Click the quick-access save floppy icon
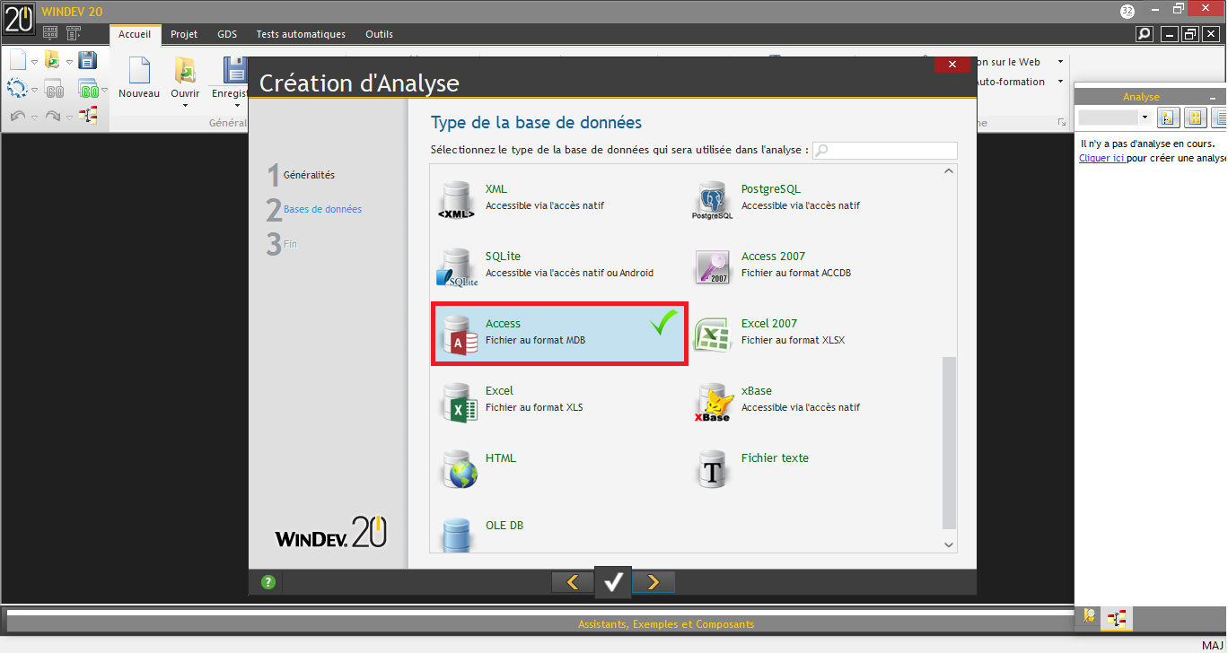1228x653 pixels. coord(87,61)
